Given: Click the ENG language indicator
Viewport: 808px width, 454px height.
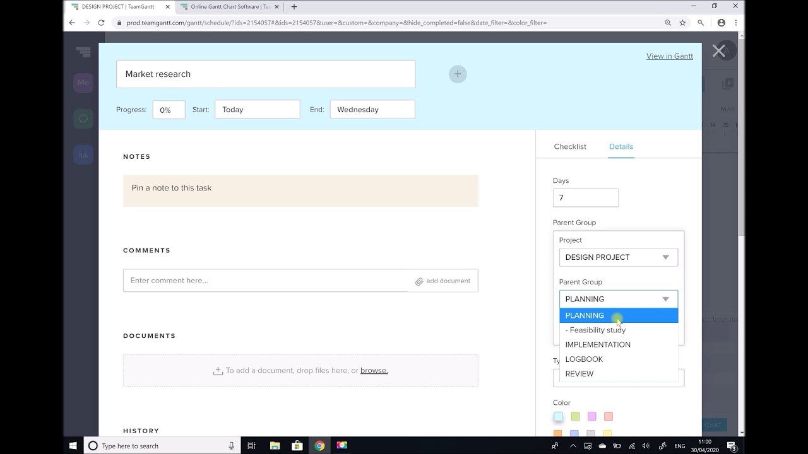Looking at the screenshot, I should click(680, 446).
